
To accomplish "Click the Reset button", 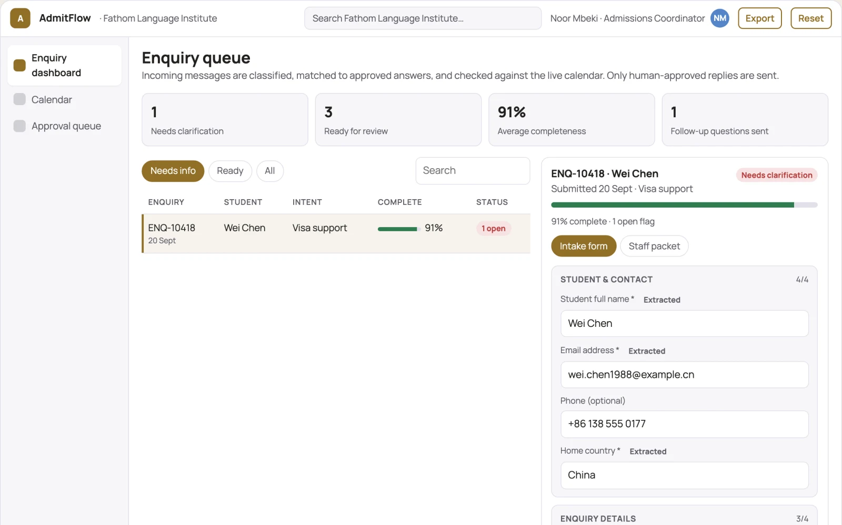I will [x=810, y=18].
